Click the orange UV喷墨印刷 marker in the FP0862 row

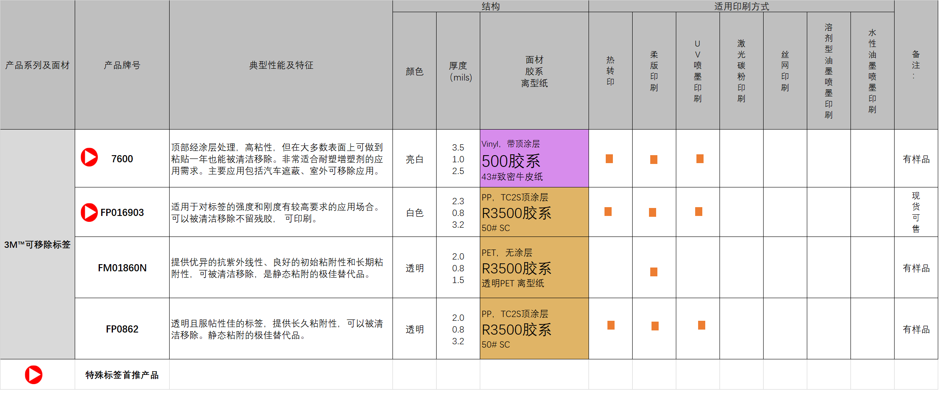coord(701,325)
